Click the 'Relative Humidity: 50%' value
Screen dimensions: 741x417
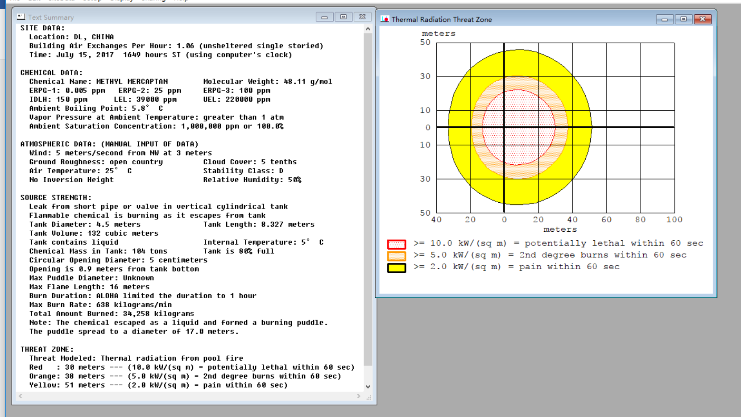(252, 180)
